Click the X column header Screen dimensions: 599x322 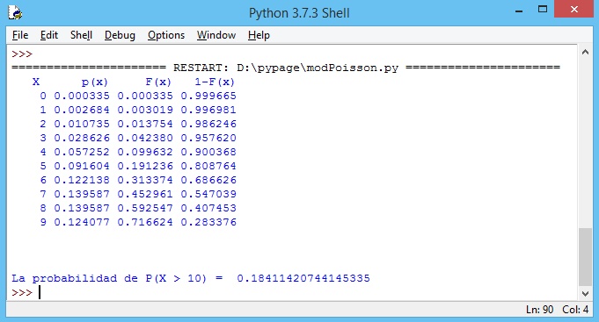(36, 82)
